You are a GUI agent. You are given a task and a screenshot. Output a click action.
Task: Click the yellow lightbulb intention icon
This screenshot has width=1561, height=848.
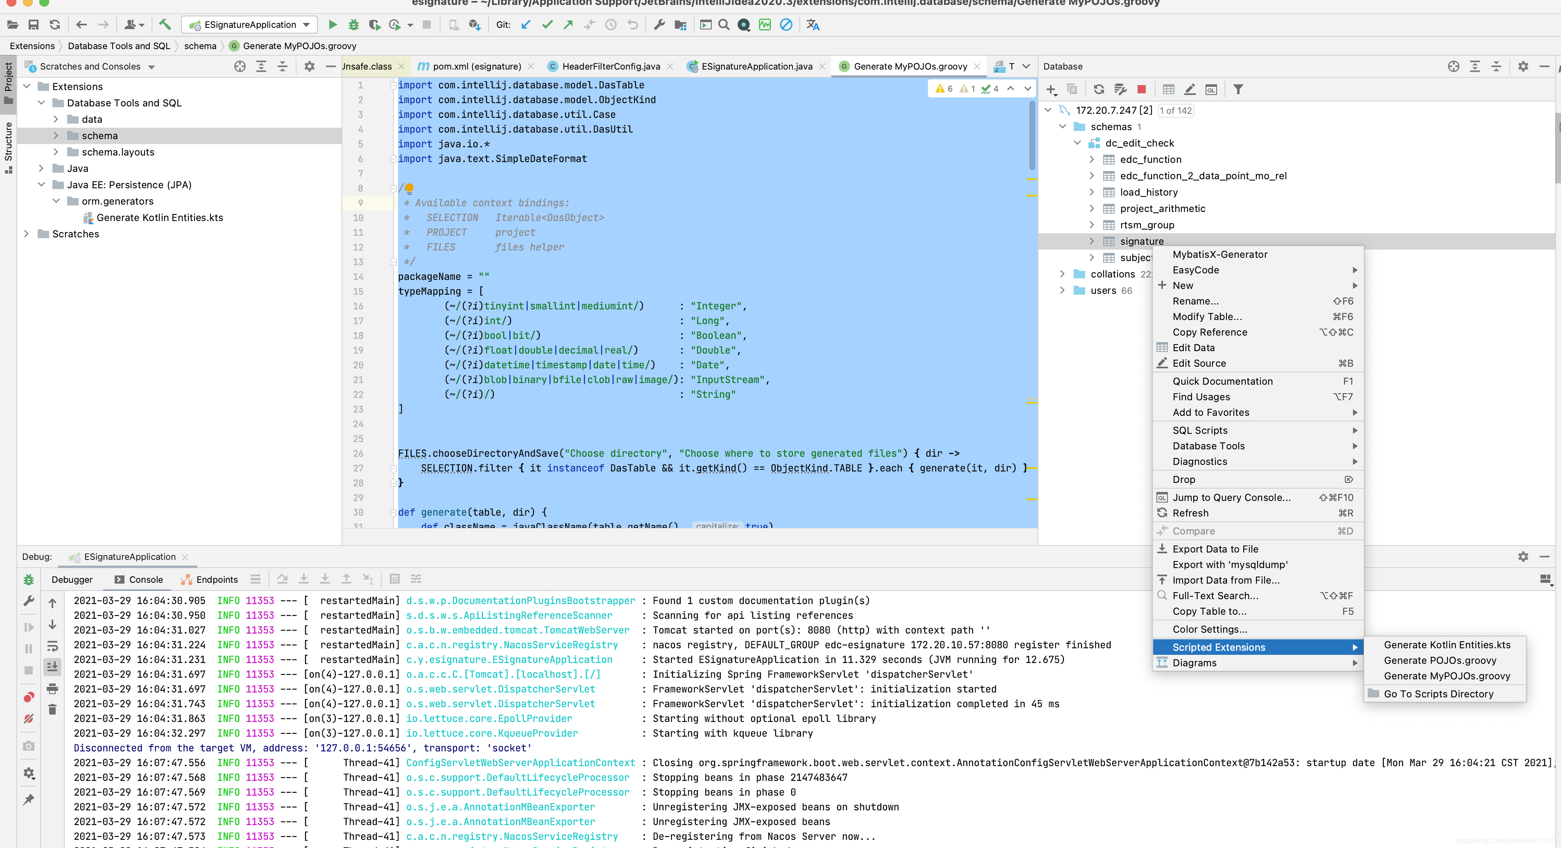click(x=409, y=188)
